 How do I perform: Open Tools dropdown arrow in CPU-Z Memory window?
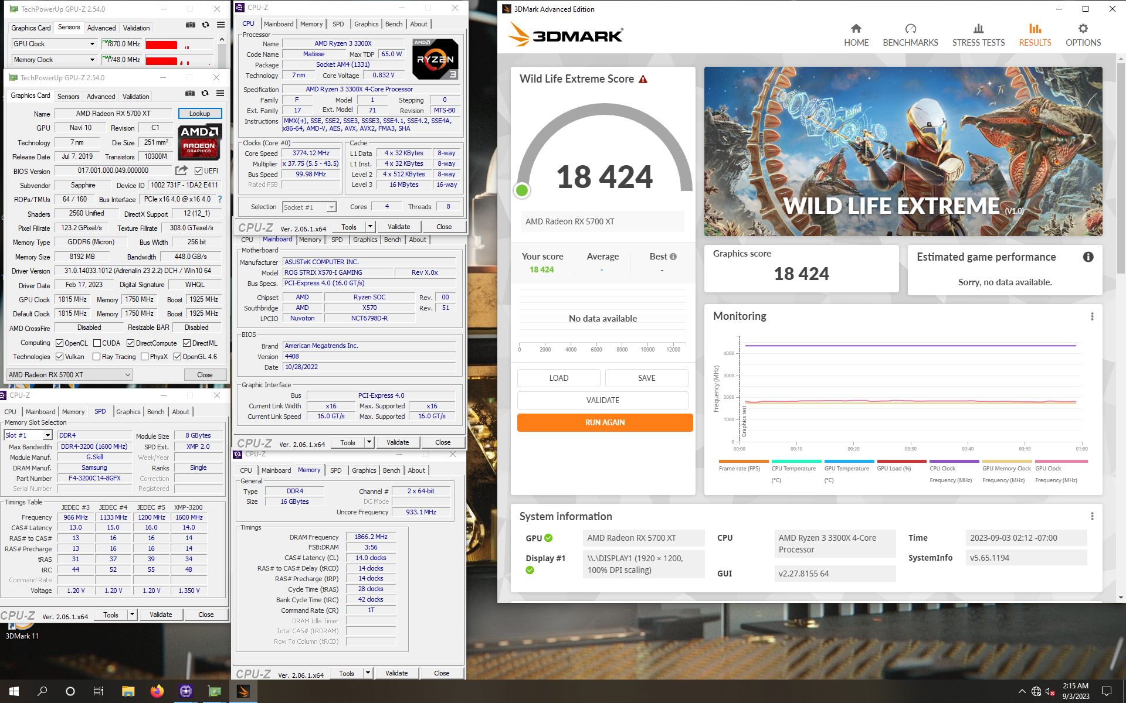pyautogui.click(x=368, y=673)
